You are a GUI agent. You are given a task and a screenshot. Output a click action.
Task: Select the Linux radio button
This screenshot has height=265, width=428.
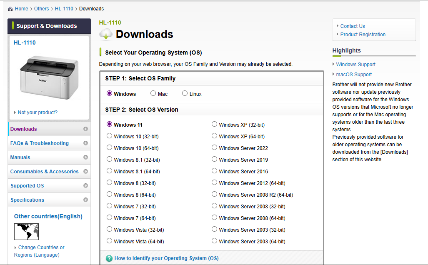pos(185,94)
